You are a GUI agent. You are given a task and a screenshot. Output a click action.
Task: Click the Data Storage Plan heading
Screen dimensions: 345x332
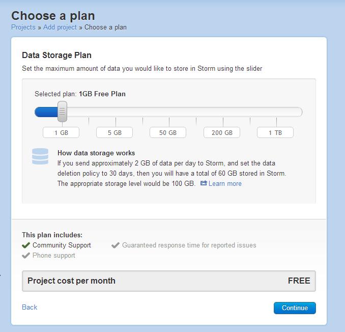56,55
